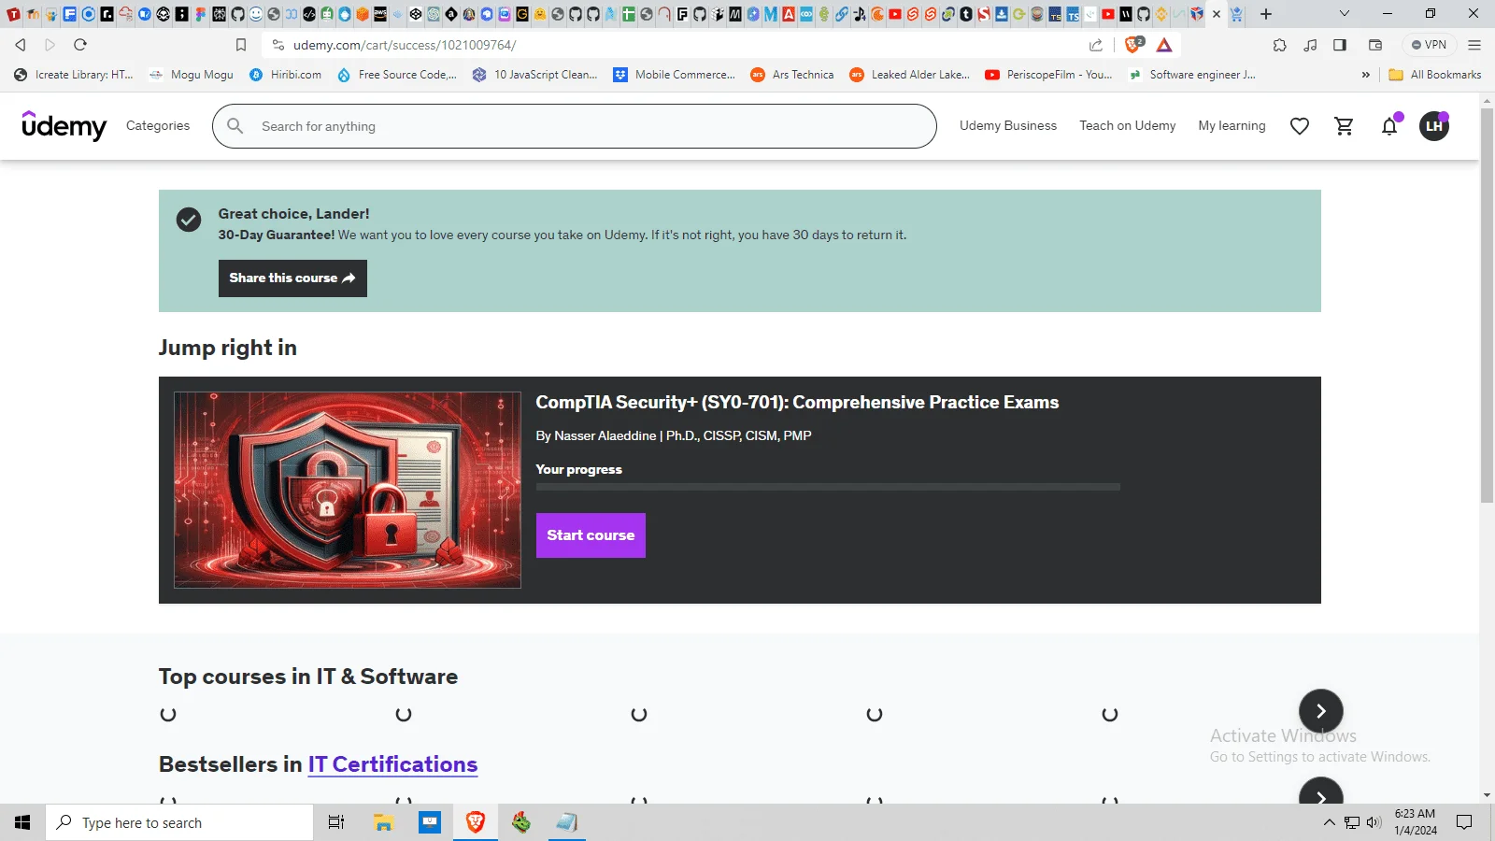Bookmark this page
Viewport: 1495px width, 841px height.
coord(241,45)
